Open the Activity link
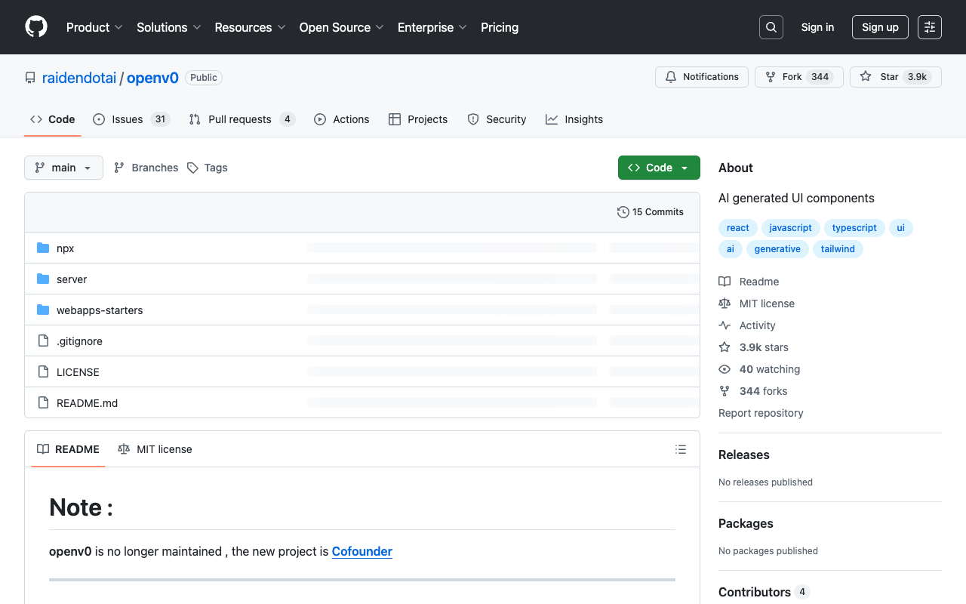The image size is (966, 604). (747, 325)
